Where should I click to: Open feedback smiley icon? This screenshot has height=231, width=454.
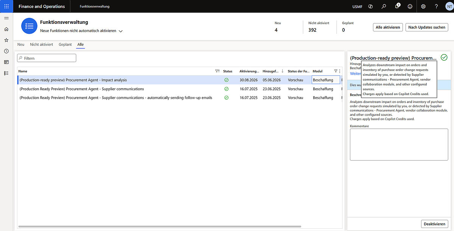[x=410, y=6]
